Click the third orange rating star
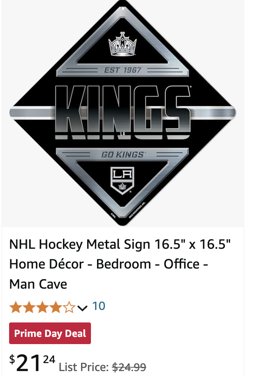Viewport: 263px width, 376px height. click(x=42, y=307)
